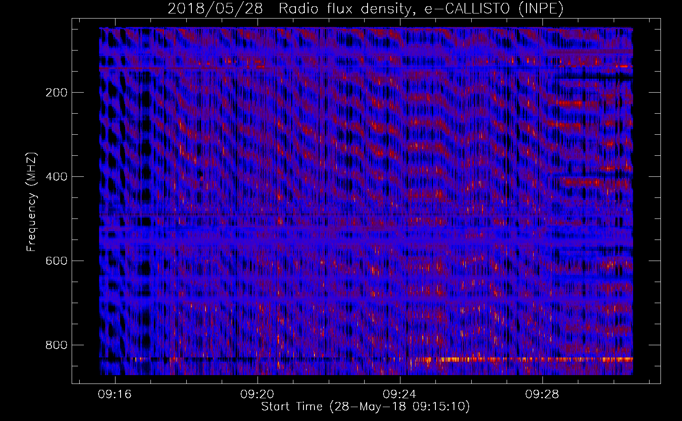
Task: Click the 09:28 time tick label
Action: tap(542, 394)
